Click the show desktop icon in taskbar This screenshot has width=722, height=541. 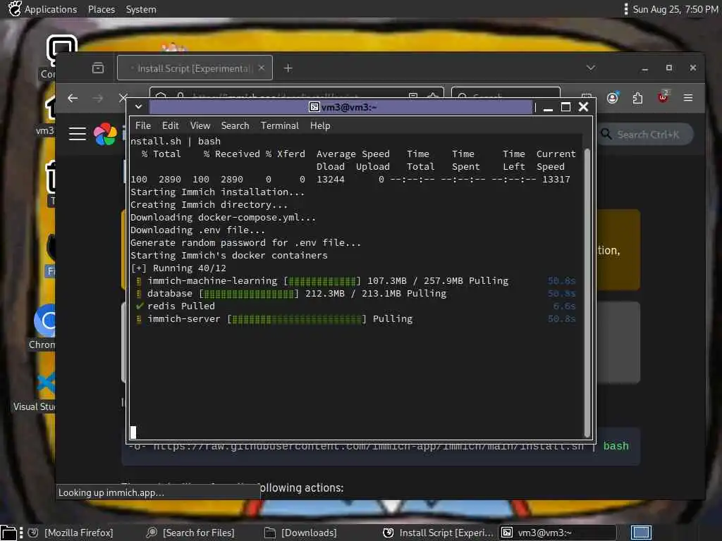pyautogui.click(x=8, y=533)
